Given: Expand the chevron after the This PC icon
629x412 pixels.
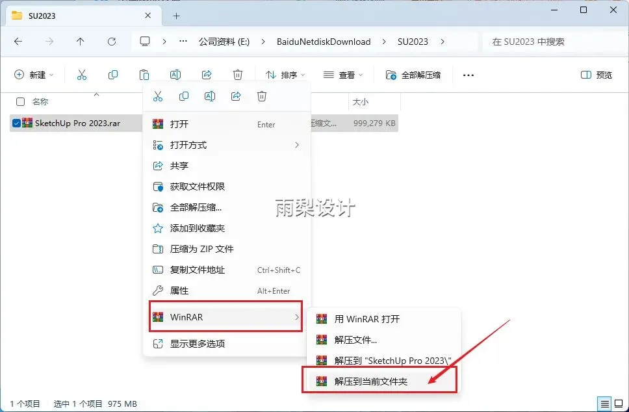Looking at the screenshot, I should (164, 42).
